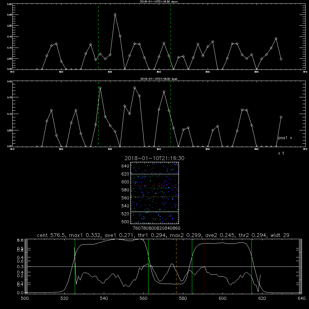This screenshot has height=309, width=309.
Task: Click the left green dashed line in dusk plot
Action: [98, 114]
